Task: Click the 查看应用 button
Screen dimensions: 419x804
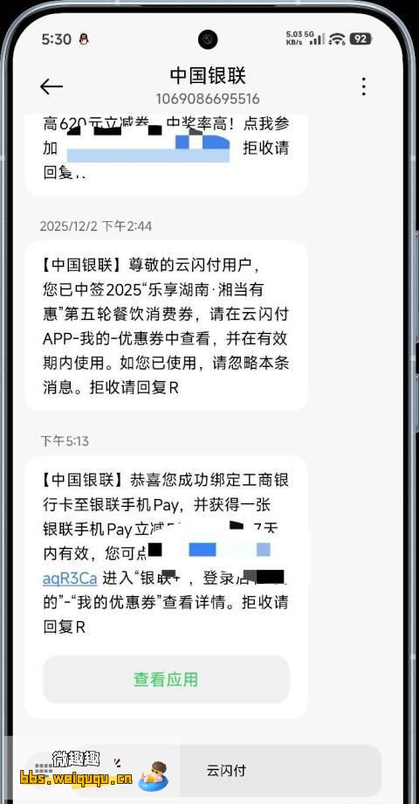Action: pos(166,679)
